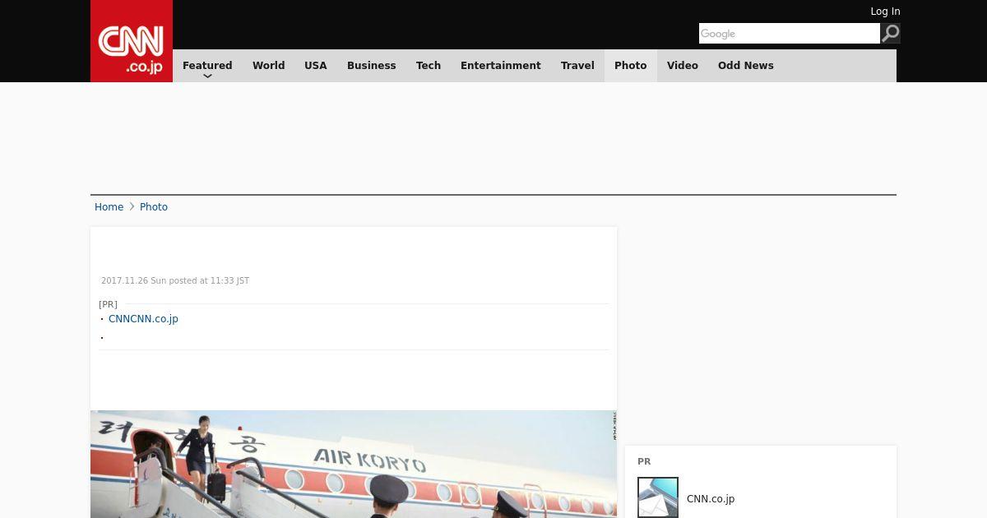Click the Log In link
Image resolution: width=987 pixels, height=518 pixels.
tap(885, 12)
